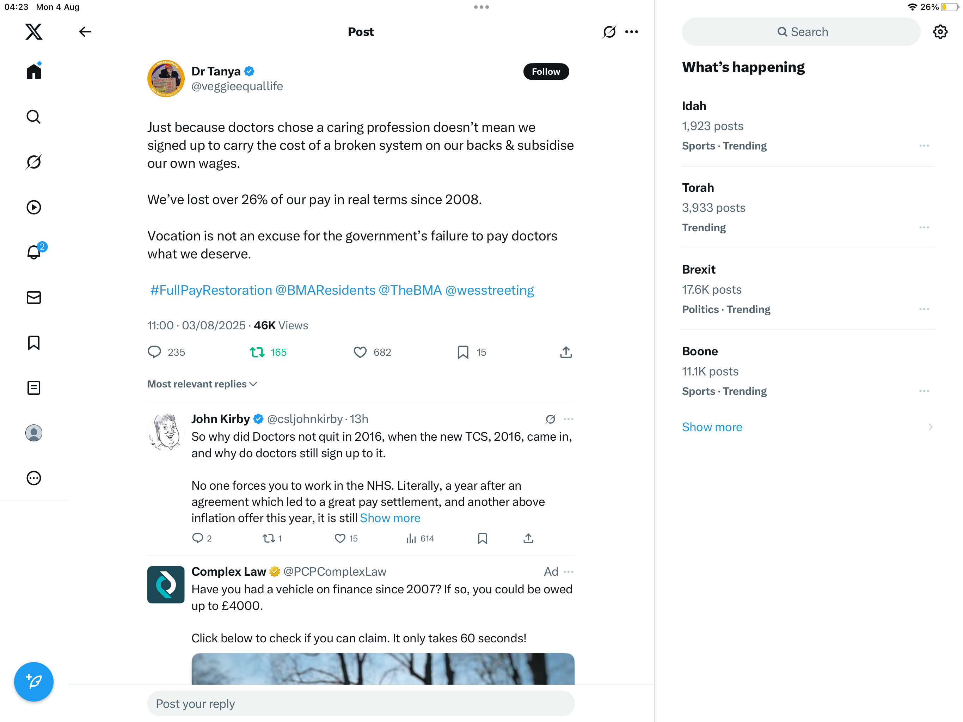
Task: Share Dr Tanya's post
Action: coord(565,352)
